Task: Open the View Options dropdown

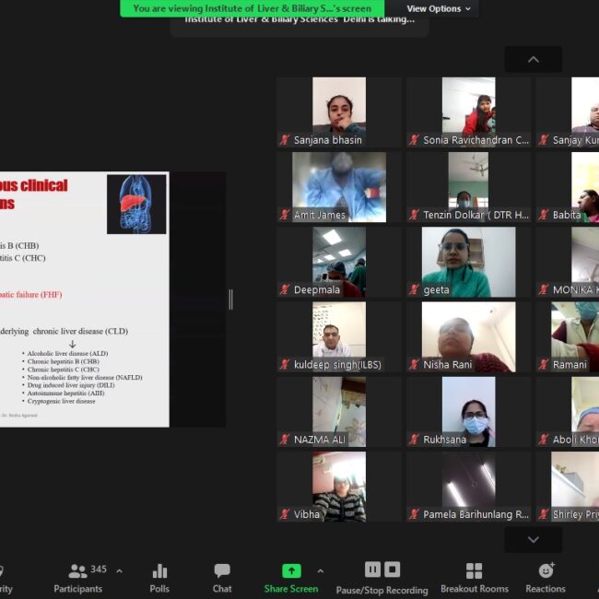Action: [439, 8]
